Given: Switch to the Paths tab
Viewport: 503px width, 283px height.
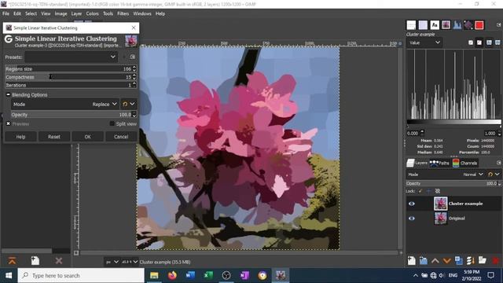Looking at the screenshot, I should click(x=439, y=163).
